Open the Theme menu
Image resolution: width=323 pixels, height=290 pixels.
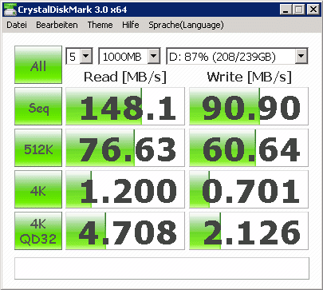click(100, 25)
